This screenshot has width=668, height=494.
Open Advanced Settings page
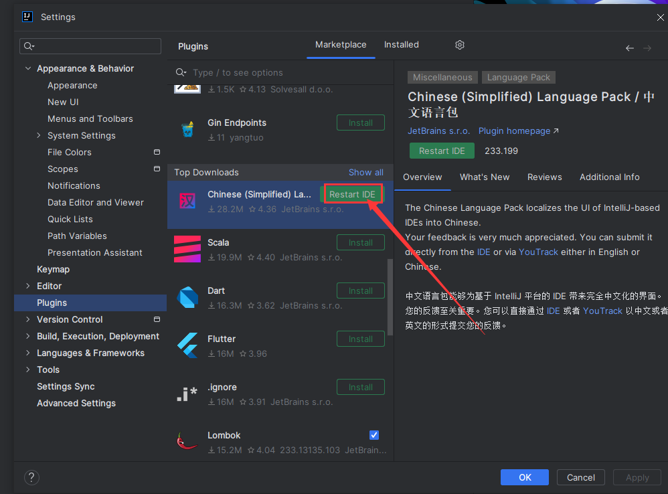tap(76, 403)
